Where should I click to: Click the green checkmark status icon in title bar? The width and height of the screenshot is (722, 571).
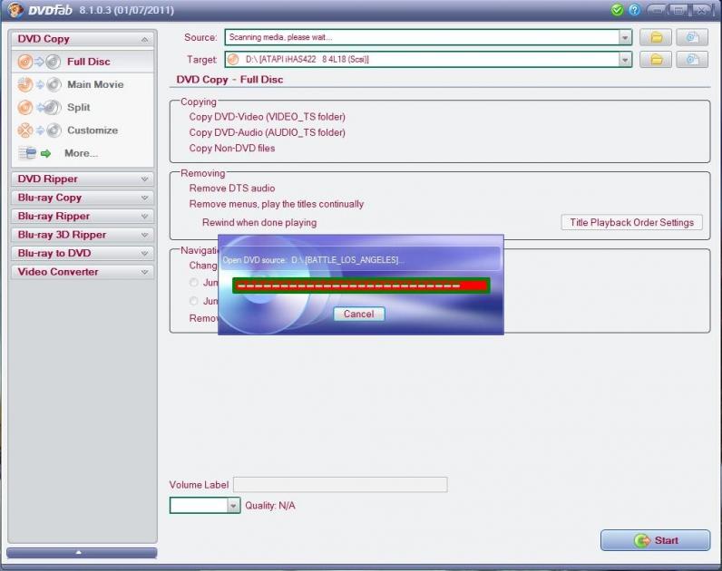tap(617, 10)
